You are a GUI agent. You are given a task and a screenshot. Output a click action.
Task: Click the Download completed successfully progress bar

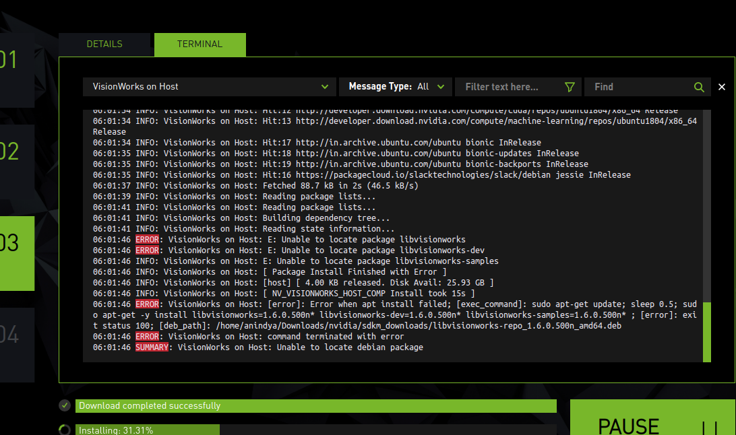click(316, 406)
